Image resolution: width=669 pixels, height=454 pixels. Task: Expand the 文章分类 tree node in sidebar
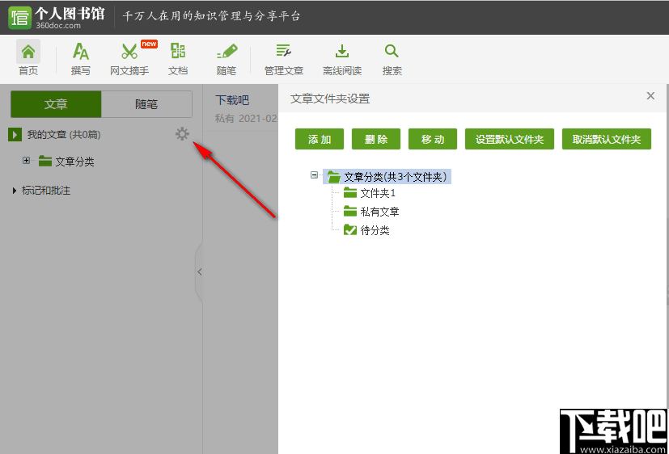click(x=26, y=161)
